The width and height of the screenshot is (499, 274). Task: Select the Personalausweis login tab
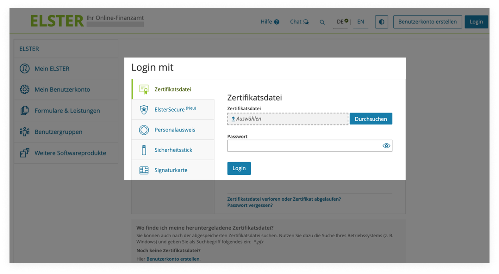pos(173,130)
